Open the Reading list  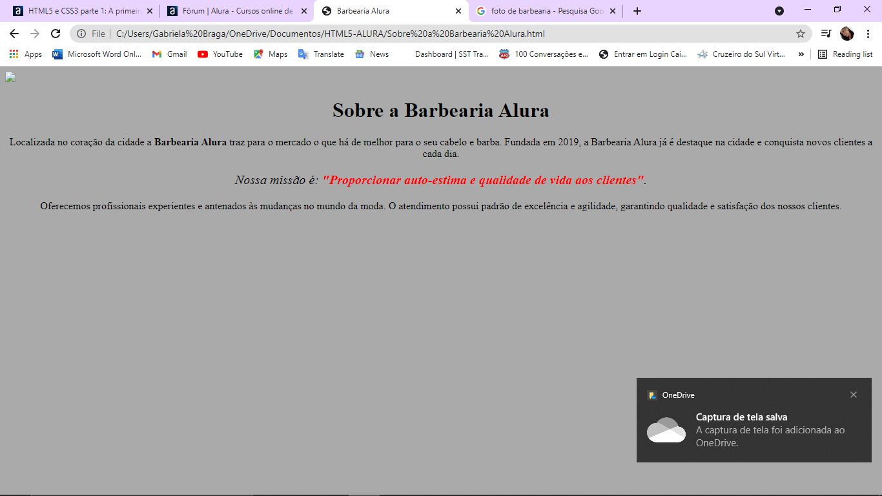845,54
